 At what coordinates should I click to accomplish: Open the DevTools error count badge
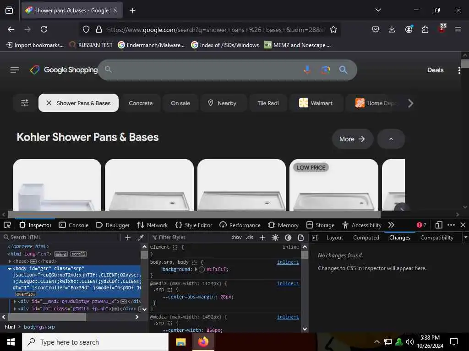click(x=421, y=225)
